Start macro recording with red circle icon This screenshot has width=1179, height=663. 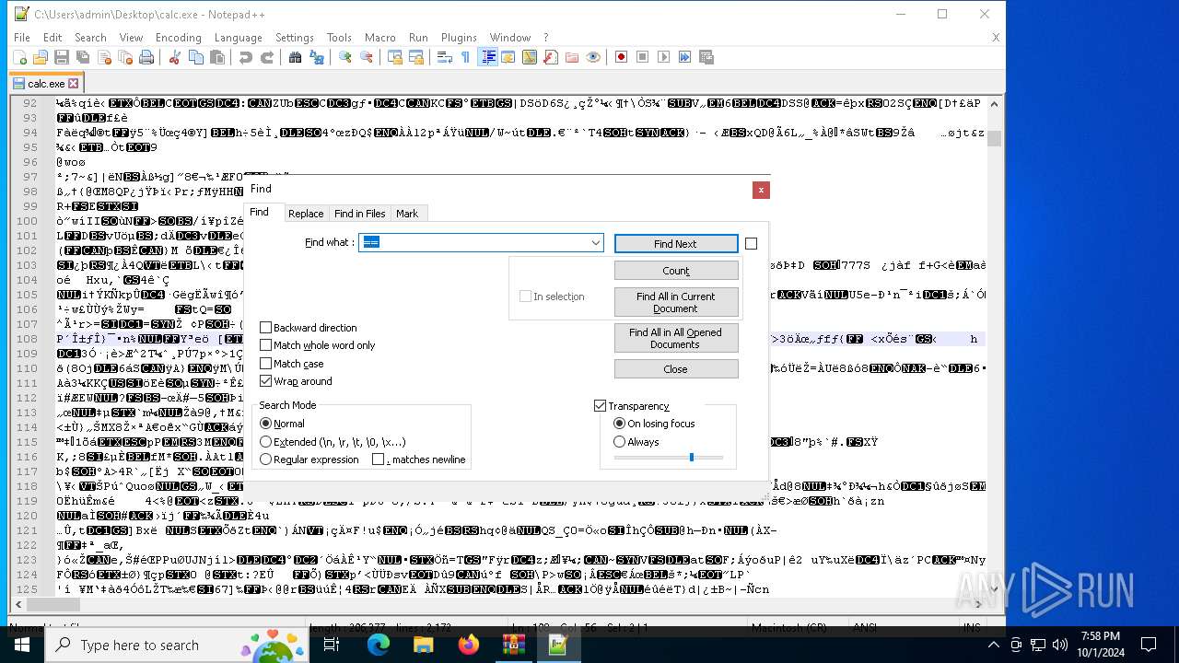point(621,57)
